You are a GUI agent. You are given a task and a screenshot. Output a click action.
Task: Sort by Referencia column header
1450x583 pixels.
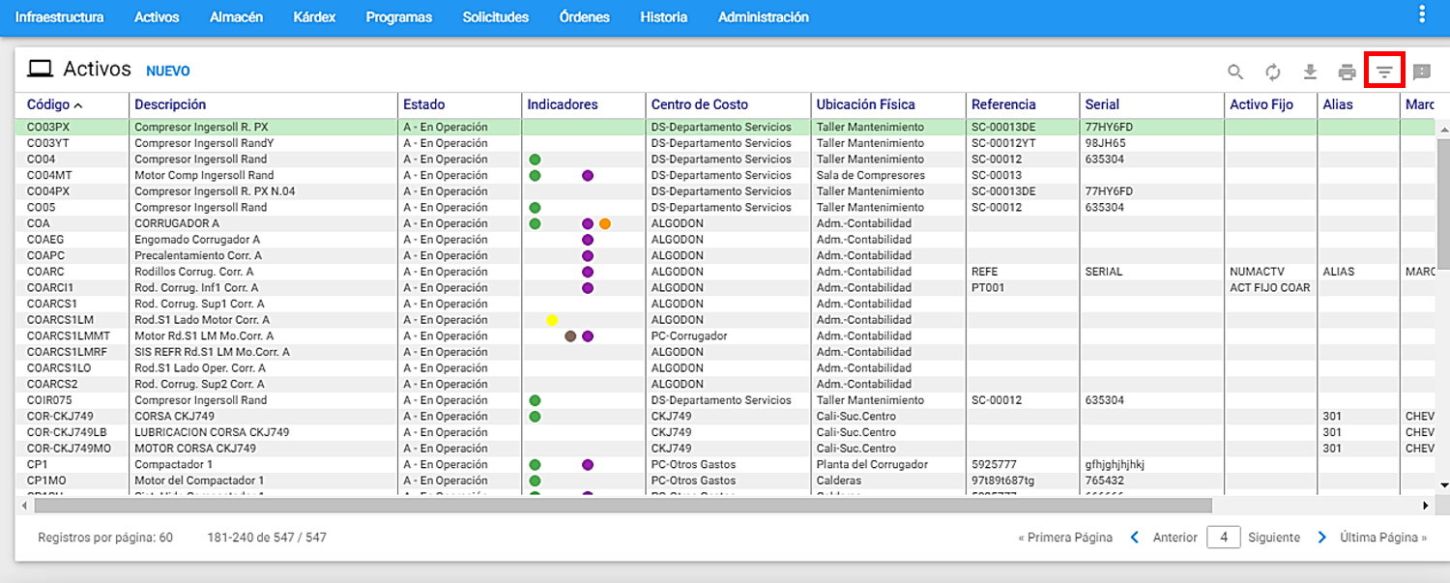[1003, 104]
